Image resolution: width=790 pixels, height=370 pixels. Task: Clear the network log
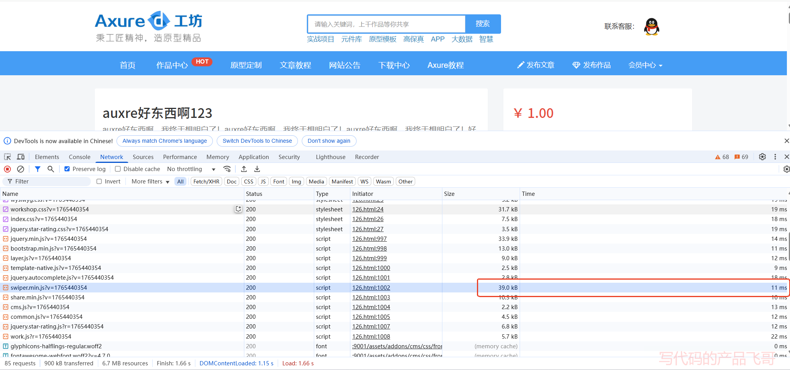(x=21, y=169)
